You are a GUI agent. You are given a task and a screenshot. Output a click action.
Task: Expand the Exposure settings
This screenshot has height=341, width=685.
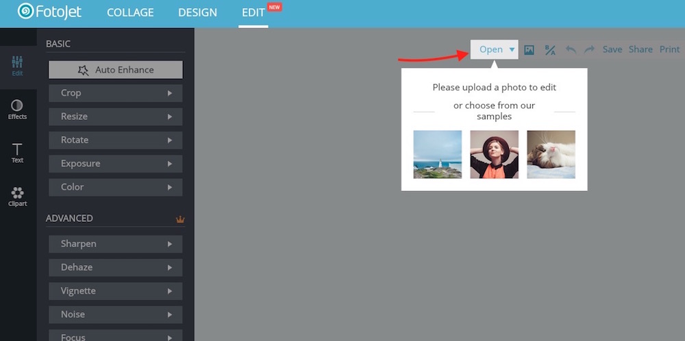116,164
